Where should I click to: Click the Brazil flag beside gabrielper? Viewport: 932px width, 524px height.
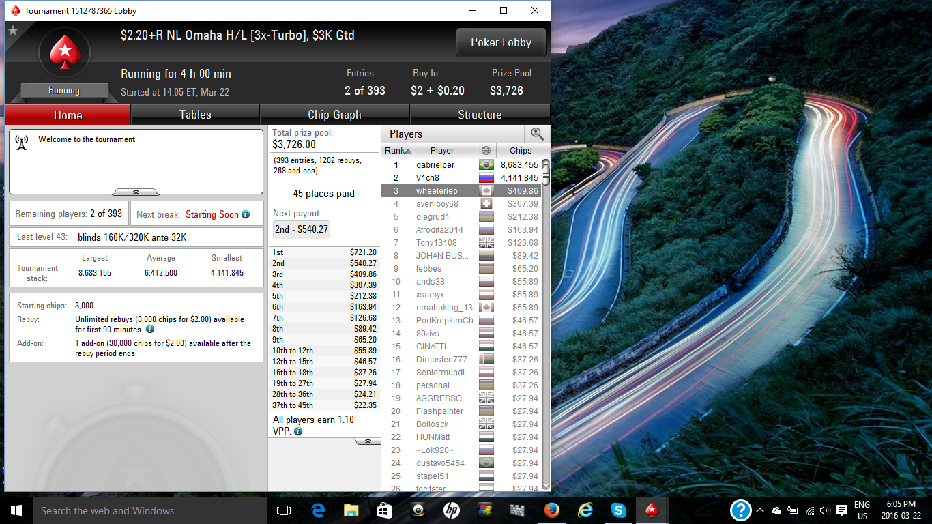tap(486, 165)
